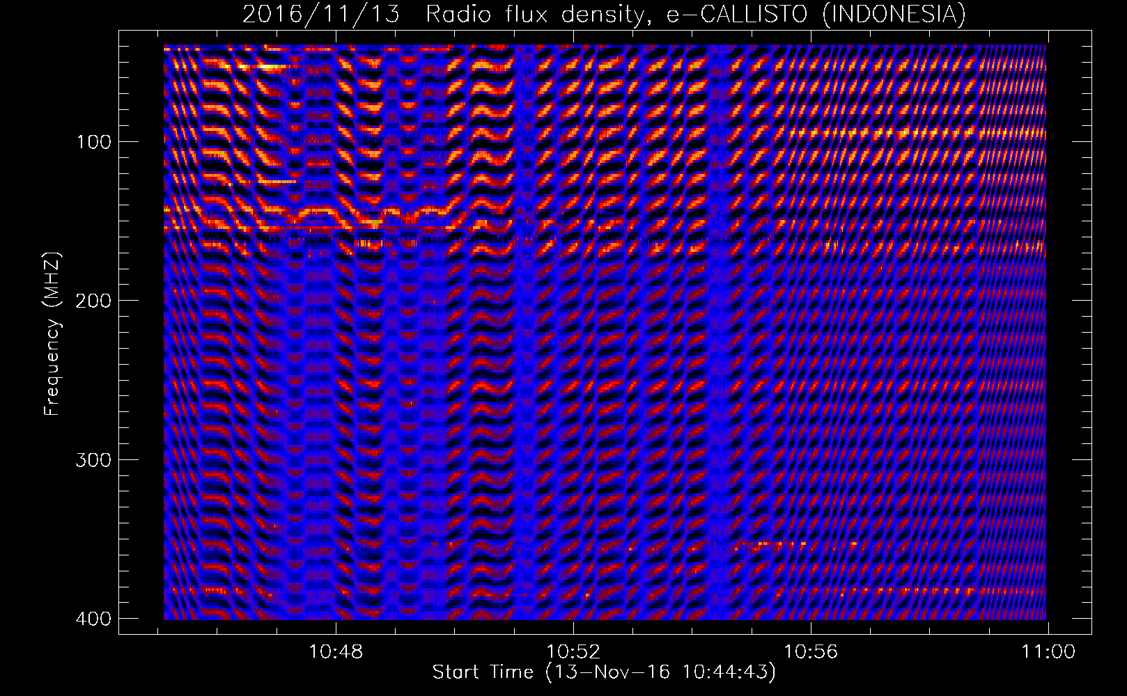Screen dimensions: 1127x696
Task: Select the 'Frequency (MHZ)' axis label
Action: 53,334
